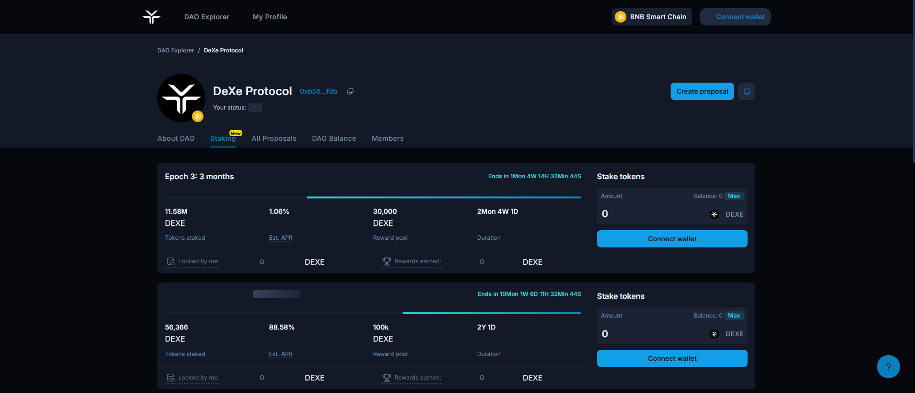Image resolution: width=915 pixels, height=393 pixels.
Task: Connect wallet in second stake panel
Action: point(672,358)
